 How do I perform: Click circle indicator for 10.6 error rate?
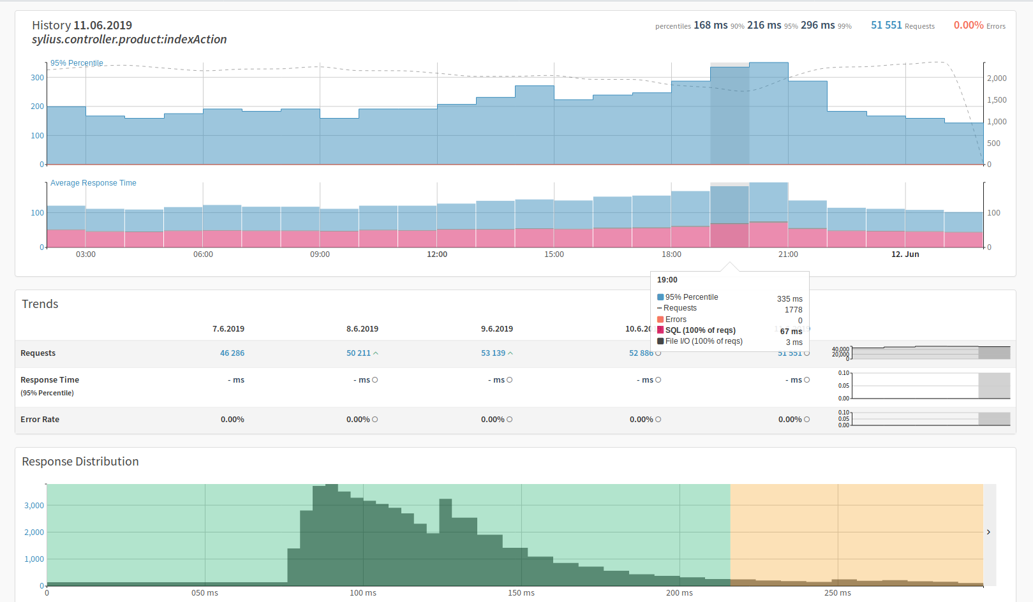(x=658, y=420)
